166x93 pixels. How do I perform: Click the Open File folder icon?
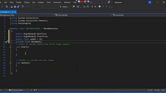12,7
